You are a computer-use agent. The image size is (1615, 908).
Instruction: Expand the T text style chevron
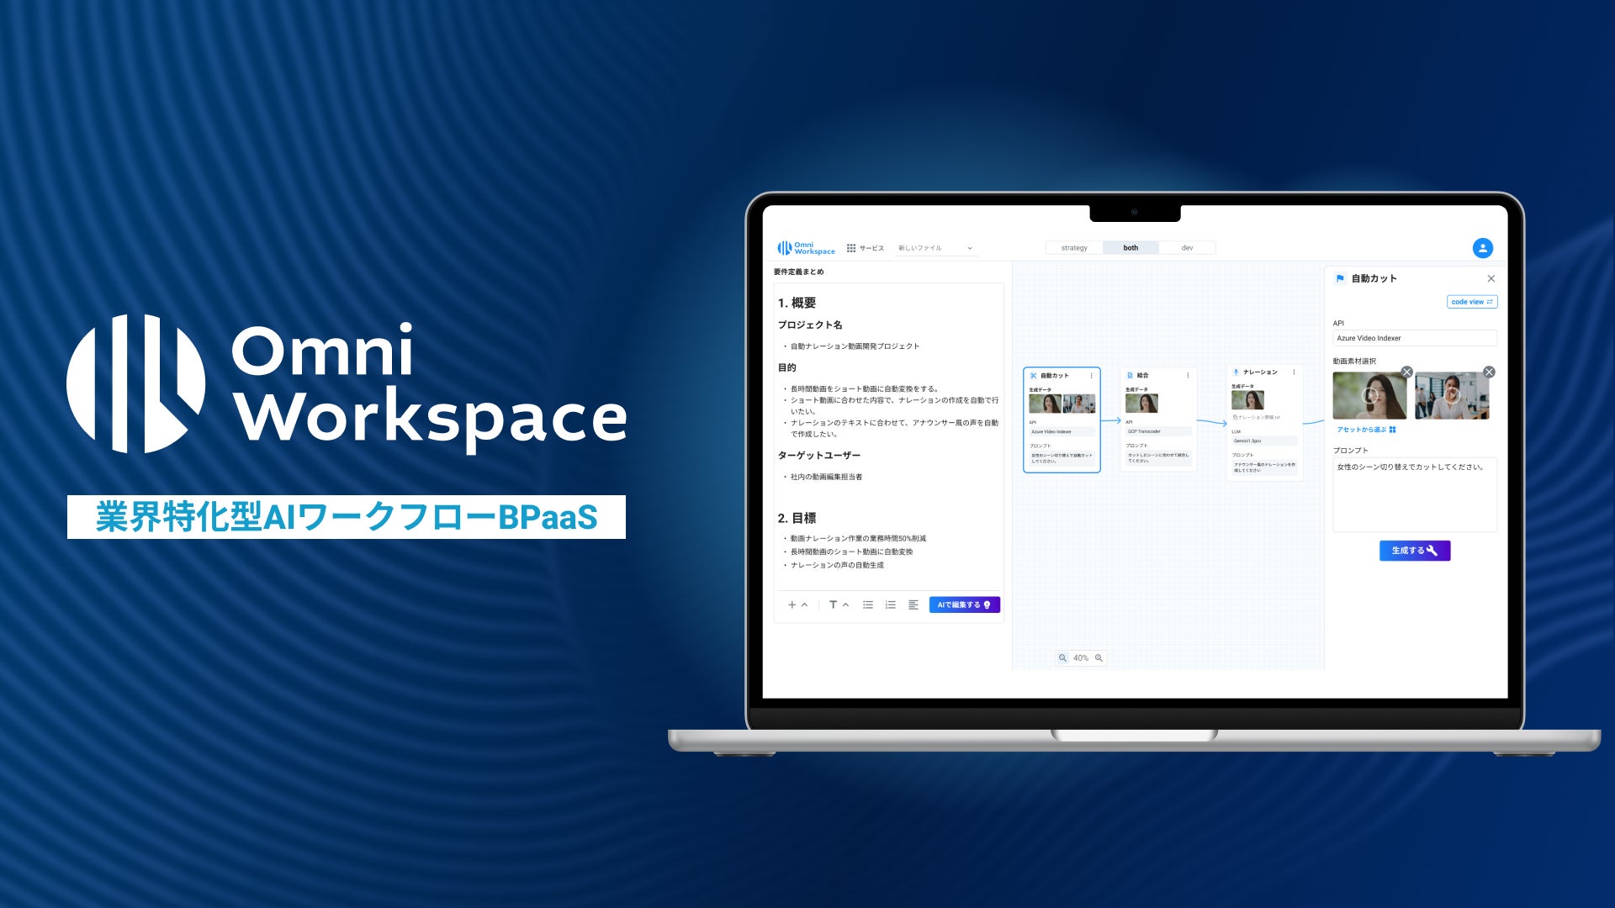pos(845,604)
